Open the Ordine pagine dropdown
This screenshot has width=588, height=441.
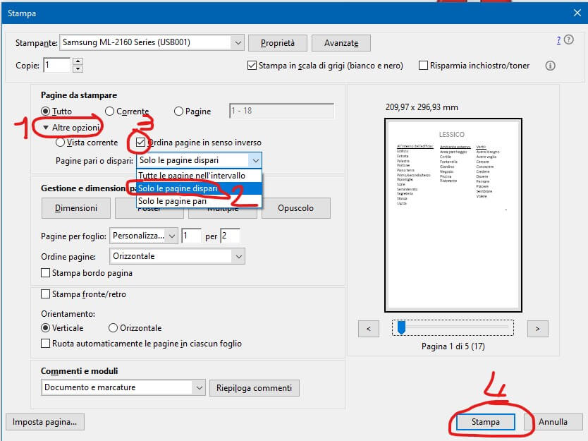pos(238,256)
